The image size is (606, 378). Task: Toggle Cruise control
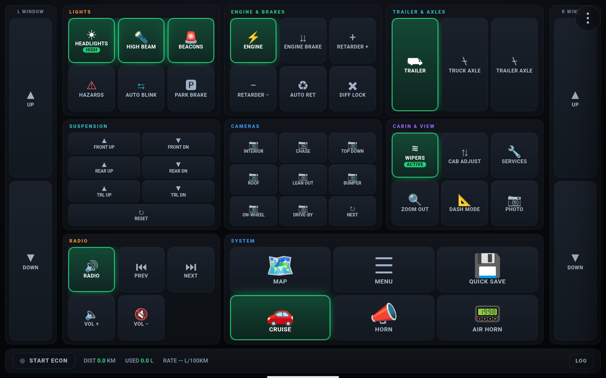(x=280, y=318)
